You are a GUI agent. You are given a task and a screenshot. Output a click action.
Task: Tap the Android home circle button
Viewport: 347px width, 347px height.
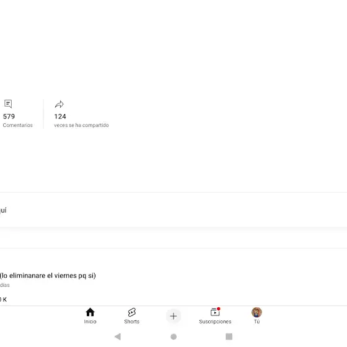173,336
